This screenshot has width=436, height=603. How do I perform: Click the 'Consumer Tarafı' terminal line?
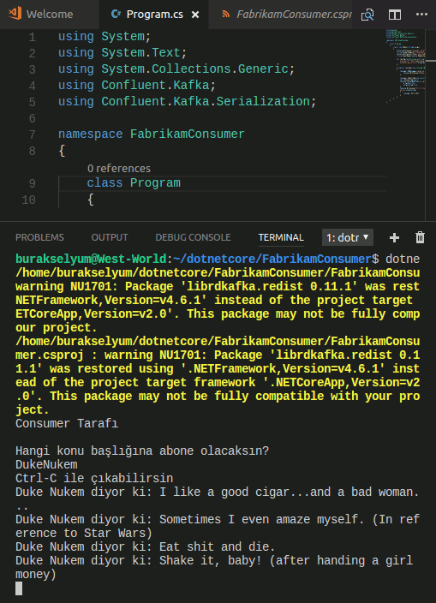tap(67, 423)
